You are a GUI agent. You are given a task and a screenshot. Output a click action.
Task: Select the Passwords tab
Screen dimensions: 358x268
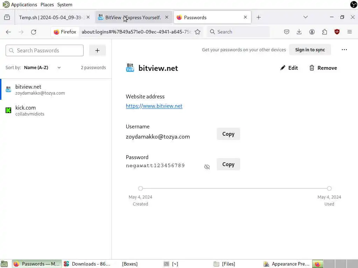click(x=212, y=17)
